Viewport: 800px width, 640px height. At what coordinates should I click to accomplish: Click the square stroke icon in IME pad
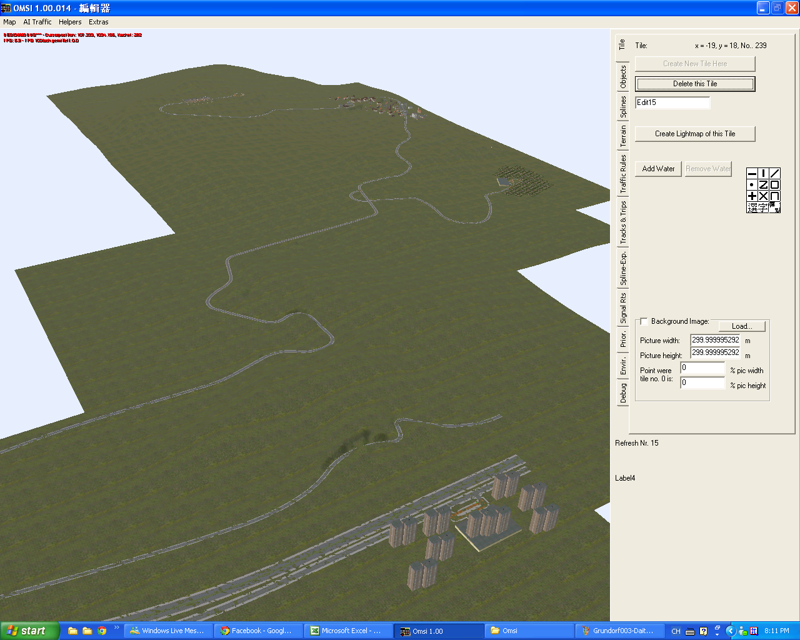774,184
